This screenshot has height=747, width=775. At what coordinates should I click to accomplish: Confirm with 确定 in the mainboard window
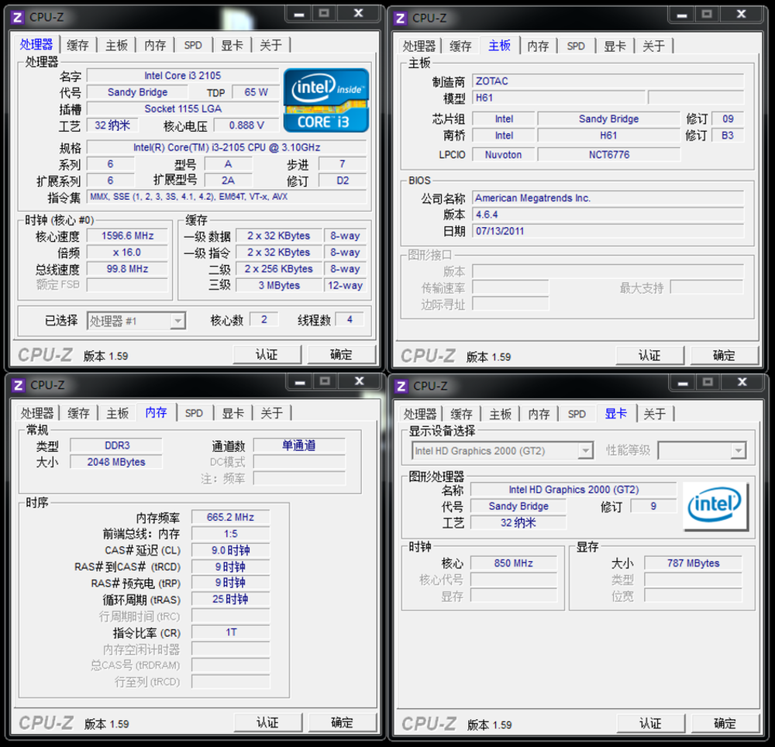724,356
